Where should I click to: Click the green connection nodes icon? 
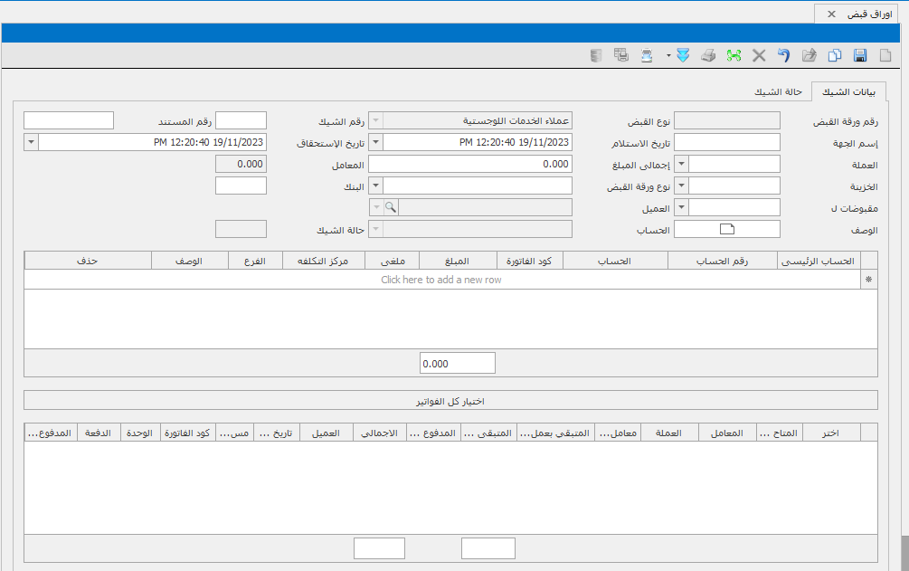click(734, 56)
